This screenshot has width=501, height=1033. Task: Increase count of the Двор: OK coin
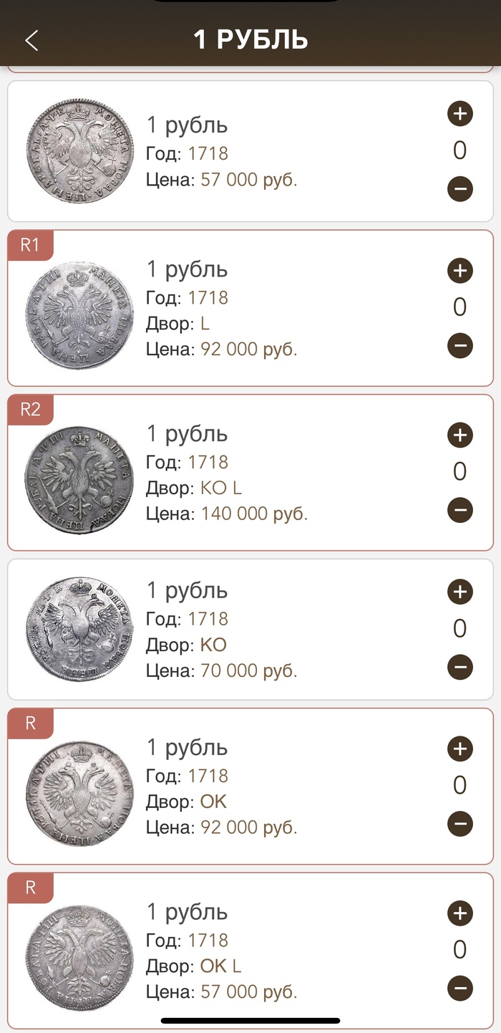pyautogui.click(x=459, y=749)
